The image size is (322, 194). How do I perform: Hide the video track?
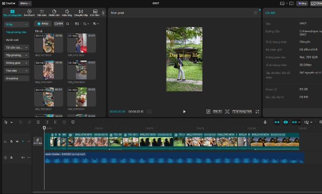click(x=17, y=141)
